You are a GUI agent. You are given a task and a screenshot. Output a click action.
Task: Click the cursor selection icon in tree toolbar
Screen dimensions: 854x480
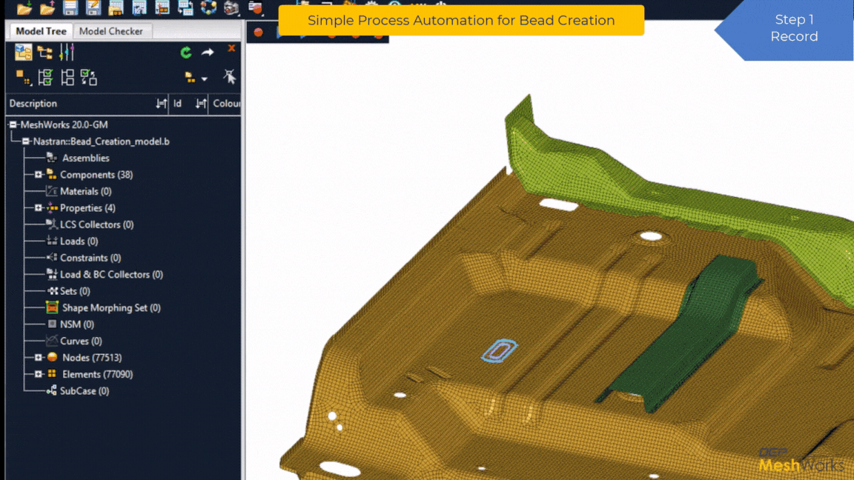tap(230, 77)
